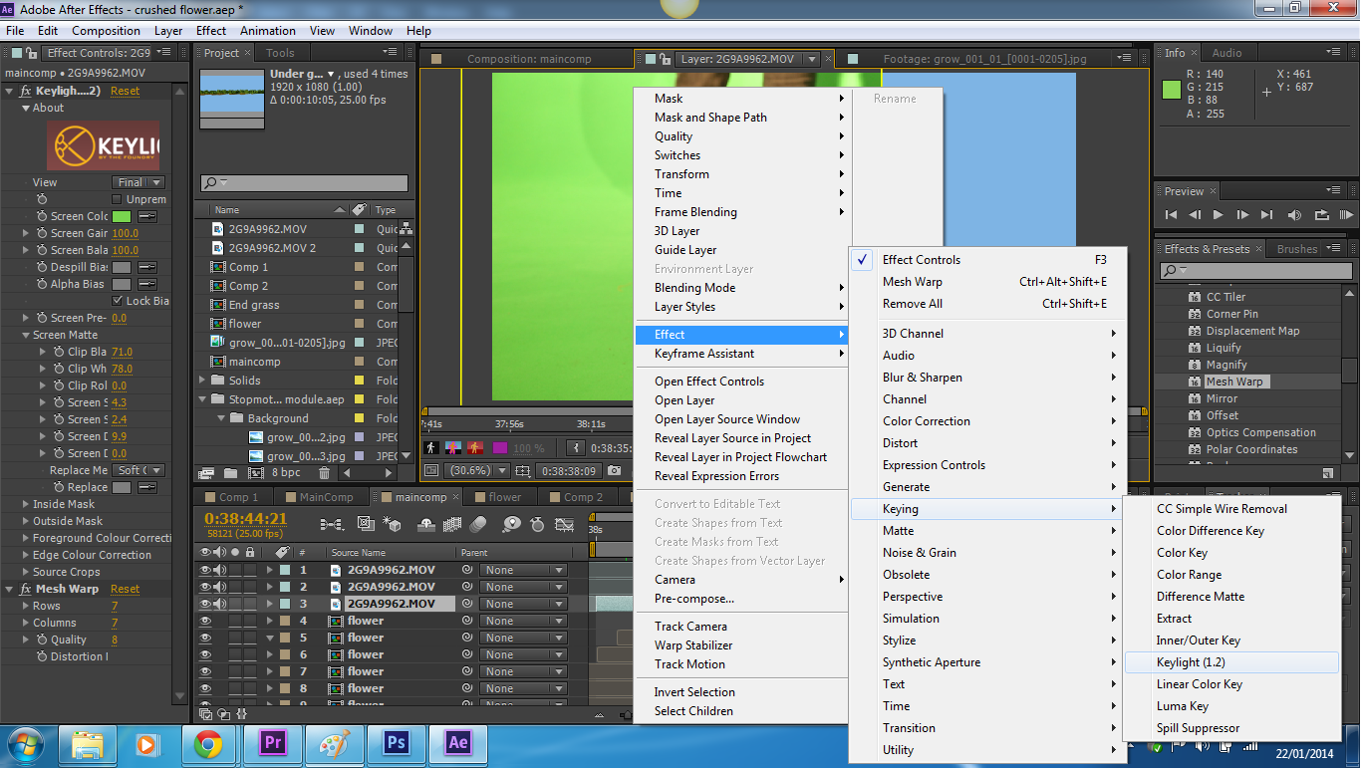Click the Draft 3D icon in timeline
The image size is (1362, 770).
[x=392, y=523]
